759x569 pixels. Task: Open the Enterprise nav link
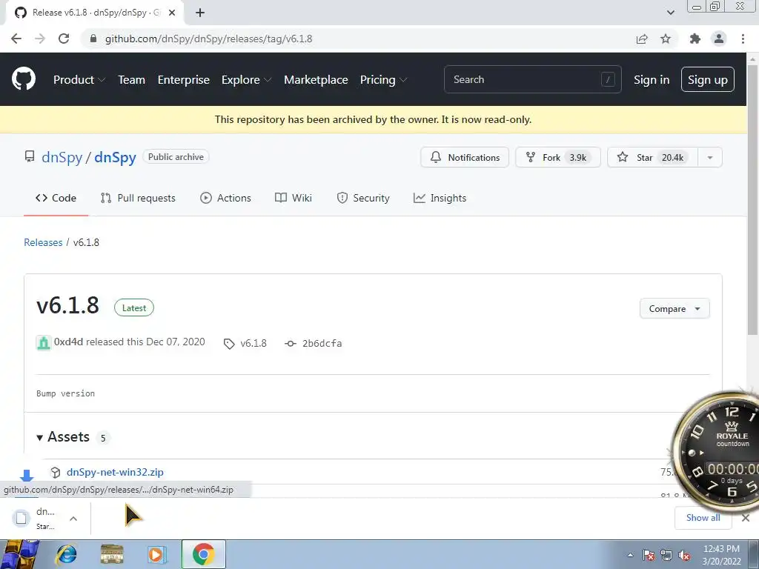pos(184,80)
